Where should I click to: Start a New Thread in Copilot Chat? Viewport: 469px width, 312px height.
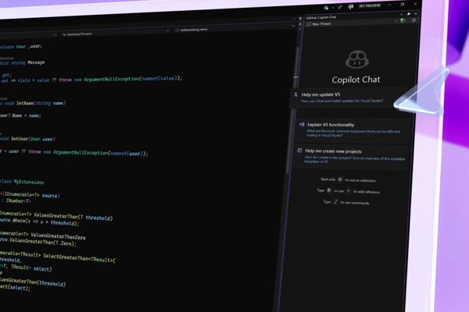[319, 24]
